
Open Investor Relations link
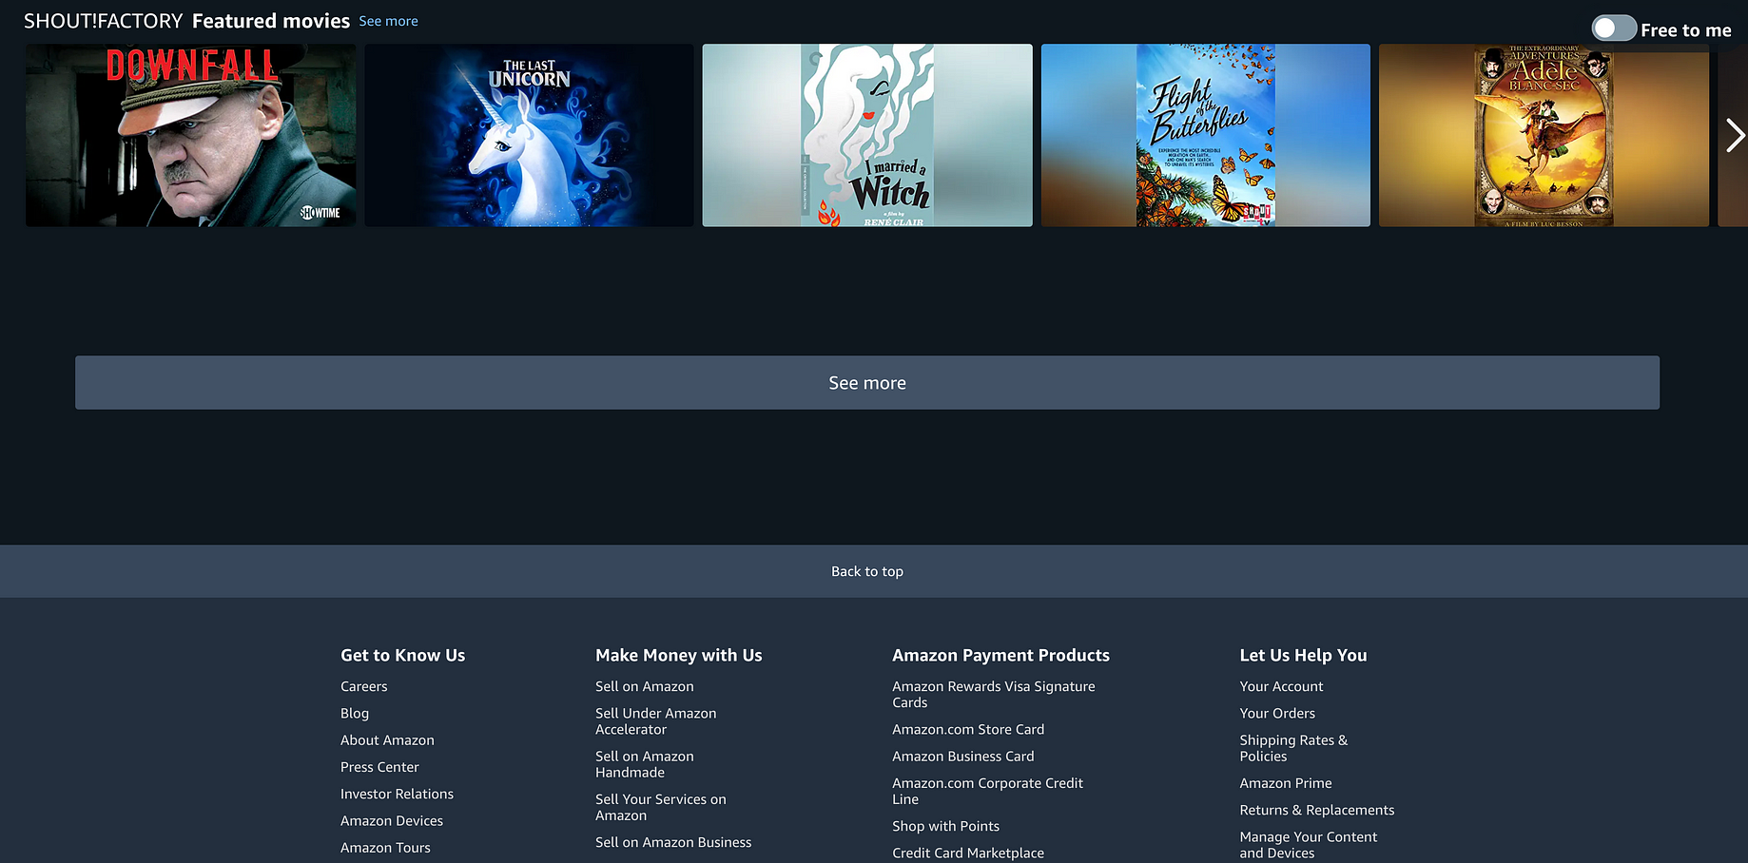coord(397,794)
